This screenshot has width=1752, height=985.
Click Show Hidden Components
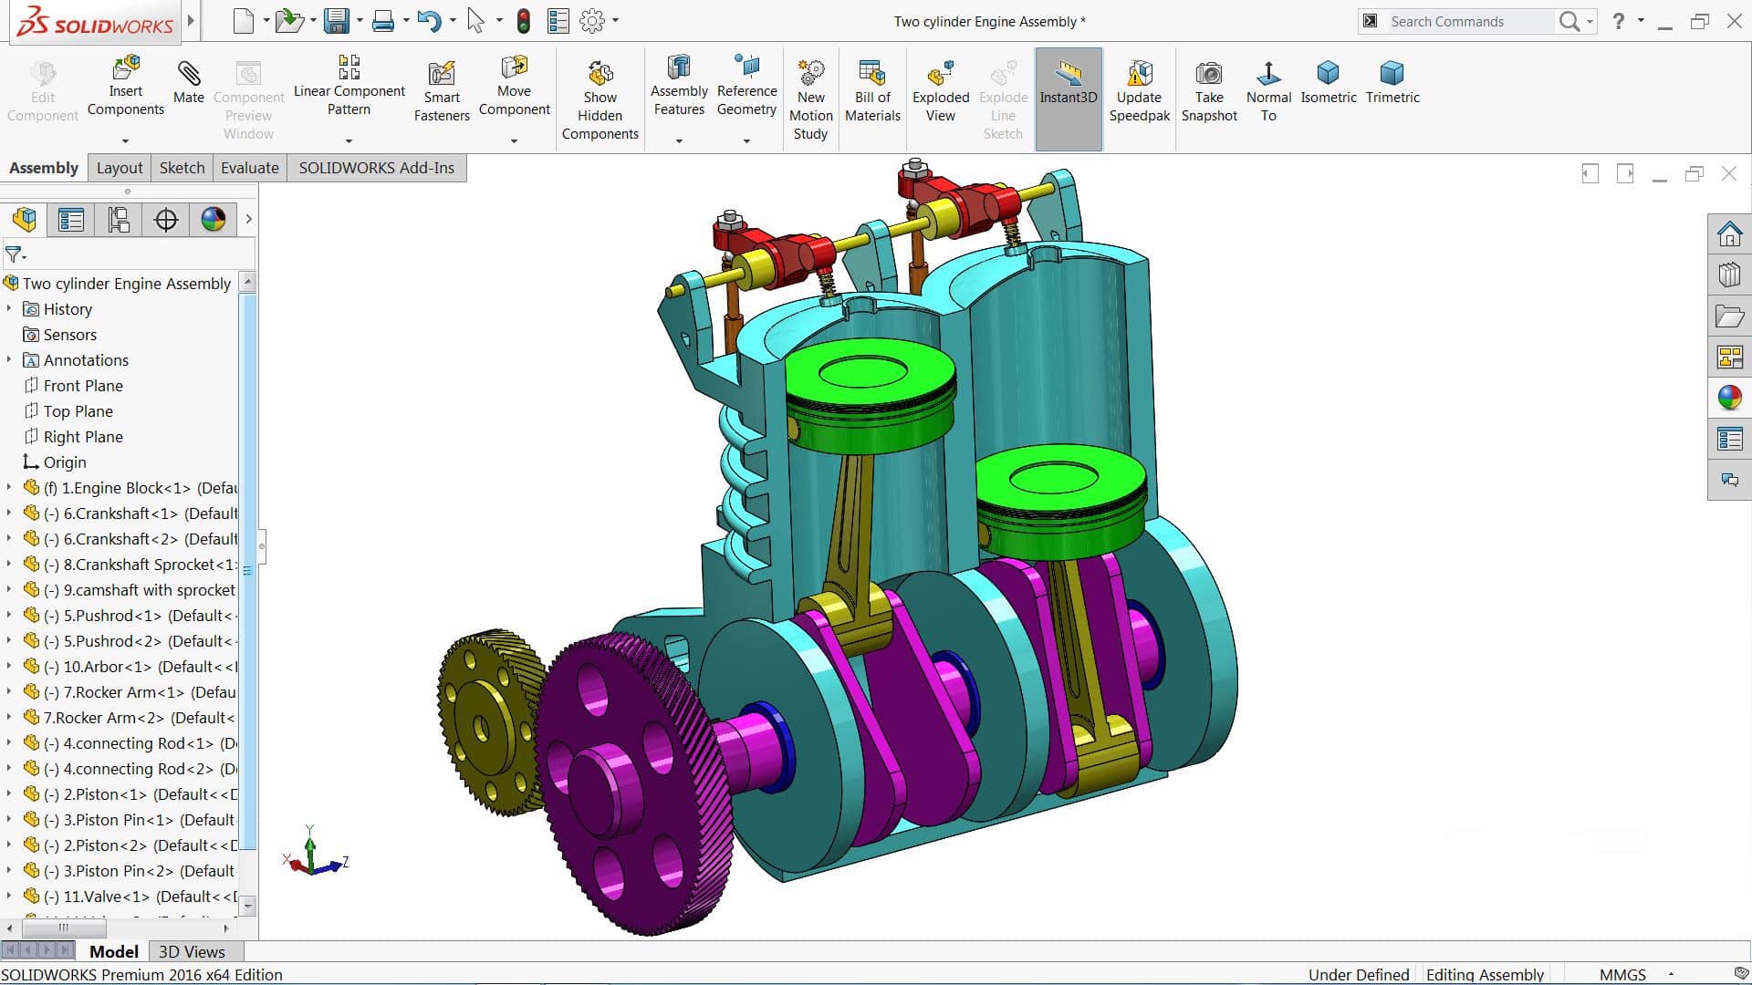point(600,100)
